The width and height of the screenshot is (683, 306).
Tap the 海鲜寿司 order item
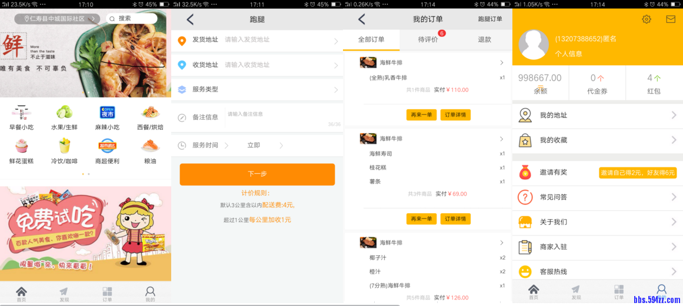pos(381,153)
